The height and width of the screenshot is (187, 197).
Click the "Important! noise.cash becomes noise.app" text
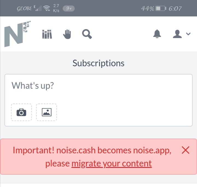[92, 150]
